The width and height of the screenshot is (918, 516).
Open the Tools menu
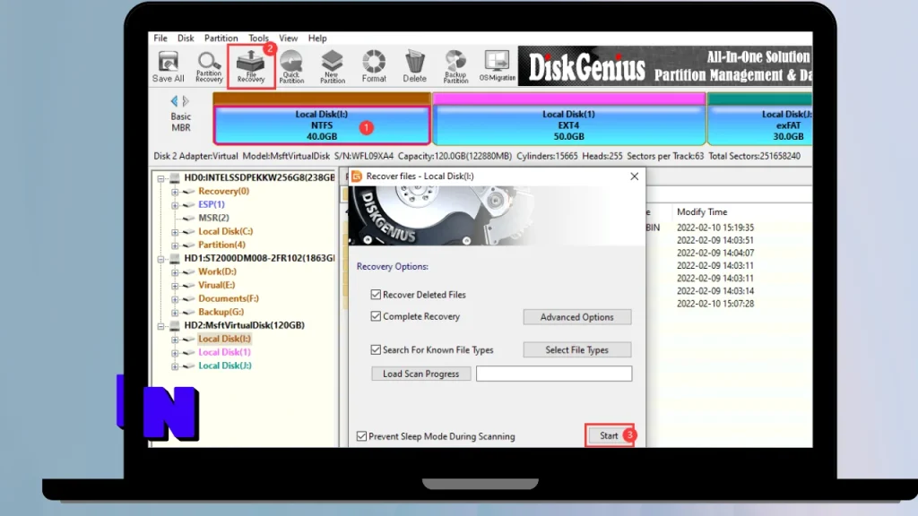258,38
